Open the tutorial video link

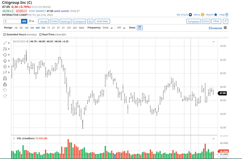[x=215, y=28]
